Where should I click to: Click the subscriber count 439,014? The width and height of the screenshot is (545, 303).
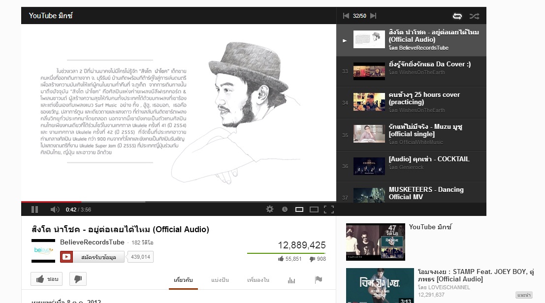140,257
